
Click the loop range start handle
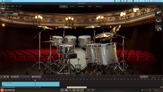pos(1,87)
